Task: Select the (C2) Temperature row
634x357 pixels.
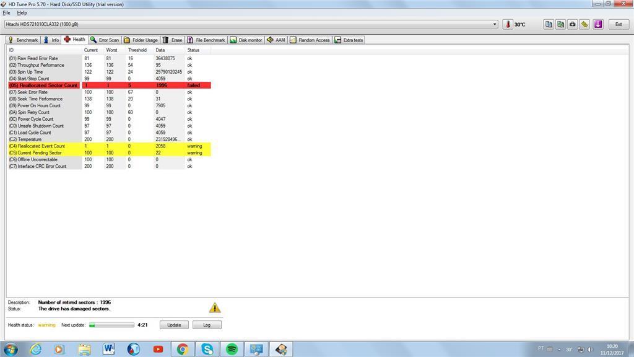Action: 109,139
